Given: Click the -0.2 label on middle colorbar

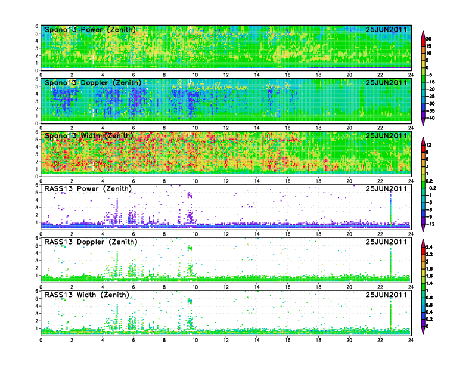Looking at the screenshot, I should click(431, 188).
